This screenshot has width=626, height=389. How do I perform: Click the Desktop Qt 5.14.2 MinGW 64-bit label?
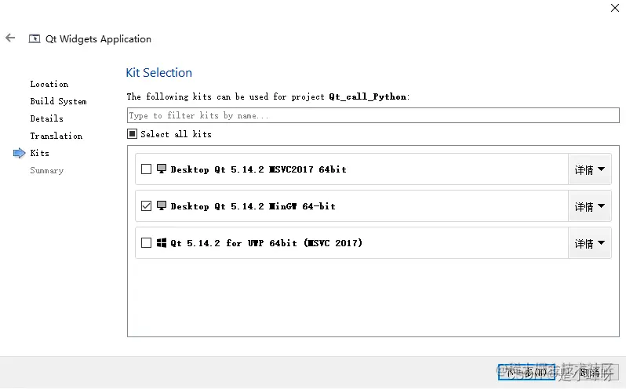(253, 206)
